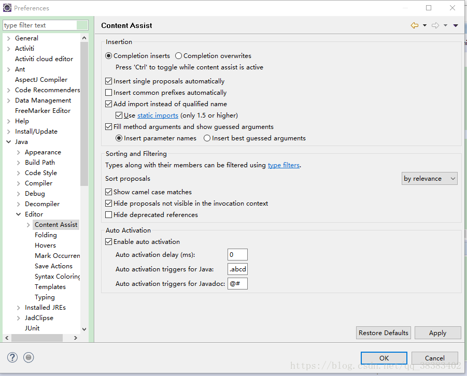
Task: Expand the Build Path node
Action: tap(19, 163)
